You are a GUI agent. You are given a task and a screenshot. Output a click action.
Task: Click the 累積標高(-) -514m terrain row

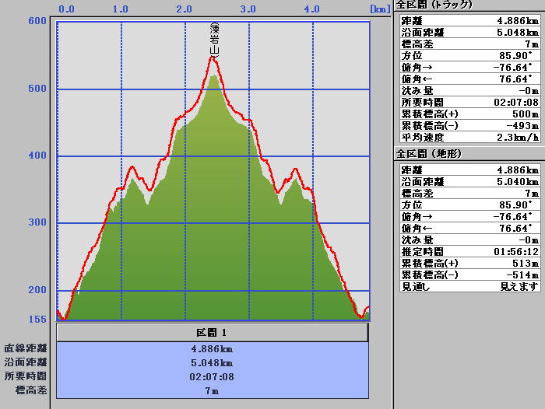[x=469, y=274]
